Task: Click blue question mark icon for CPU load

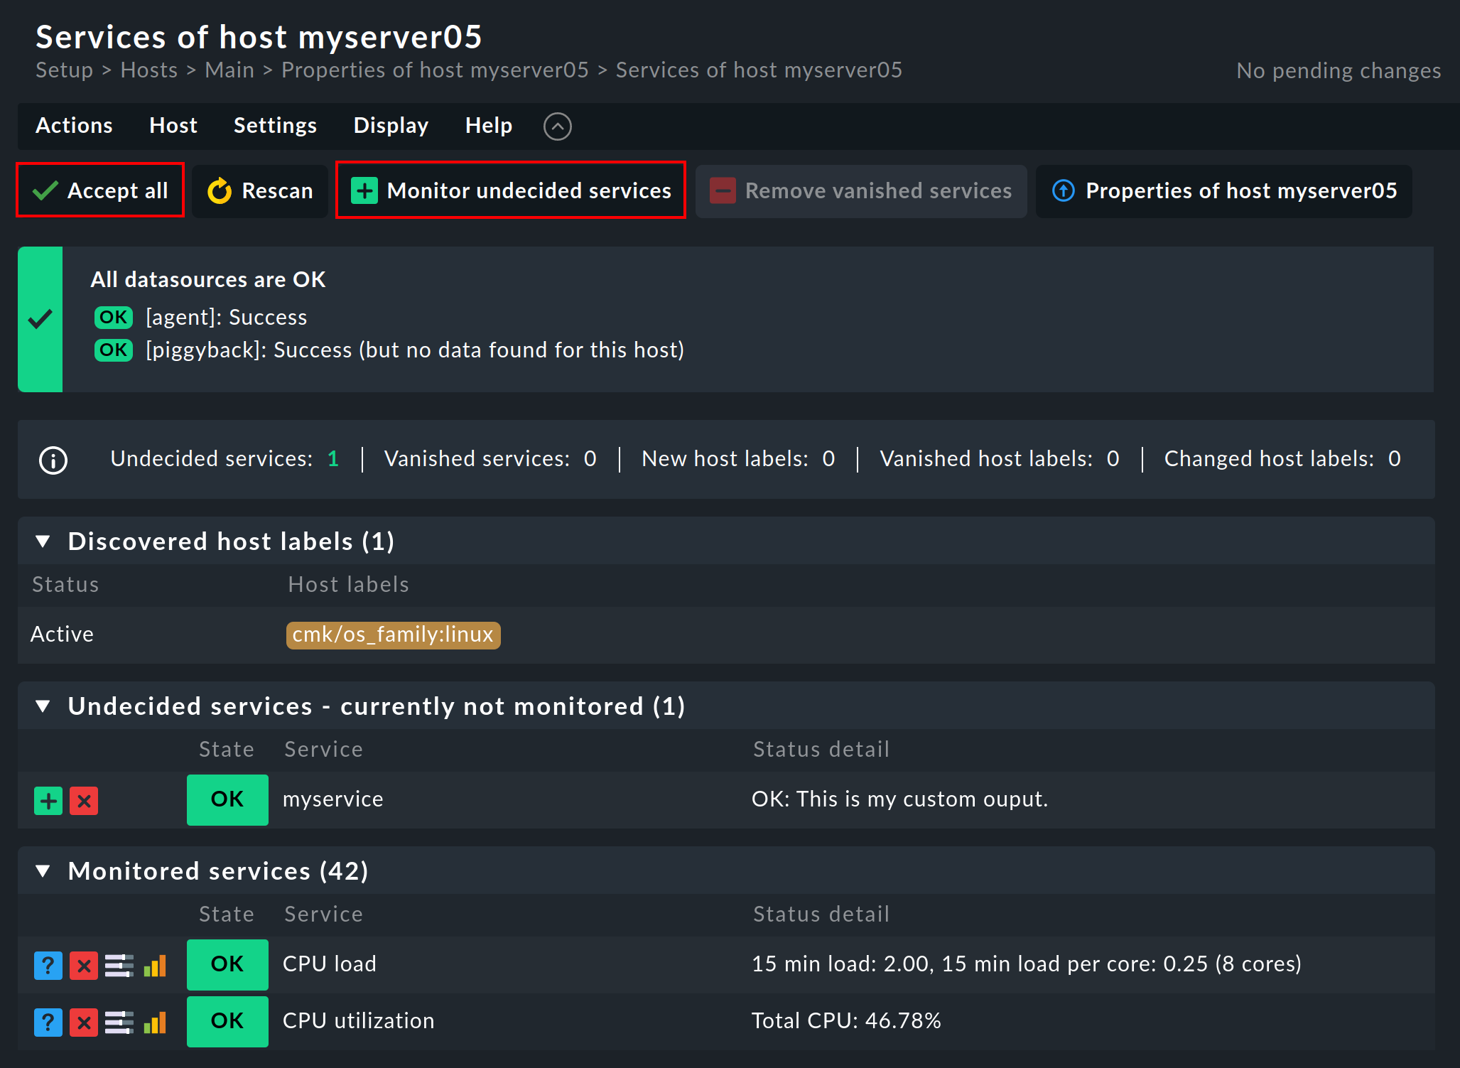Action: pyautogui.click(x=48, y=966)
